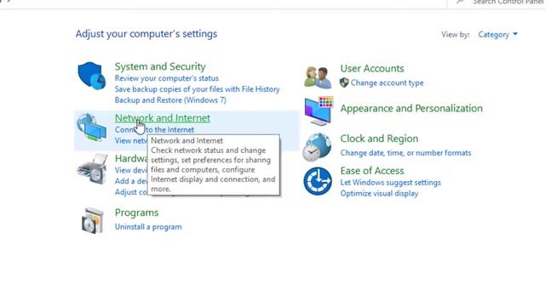Open the Programs category heading
The height and width of the screenshot is (306, 545).
[x=136, y=212]
